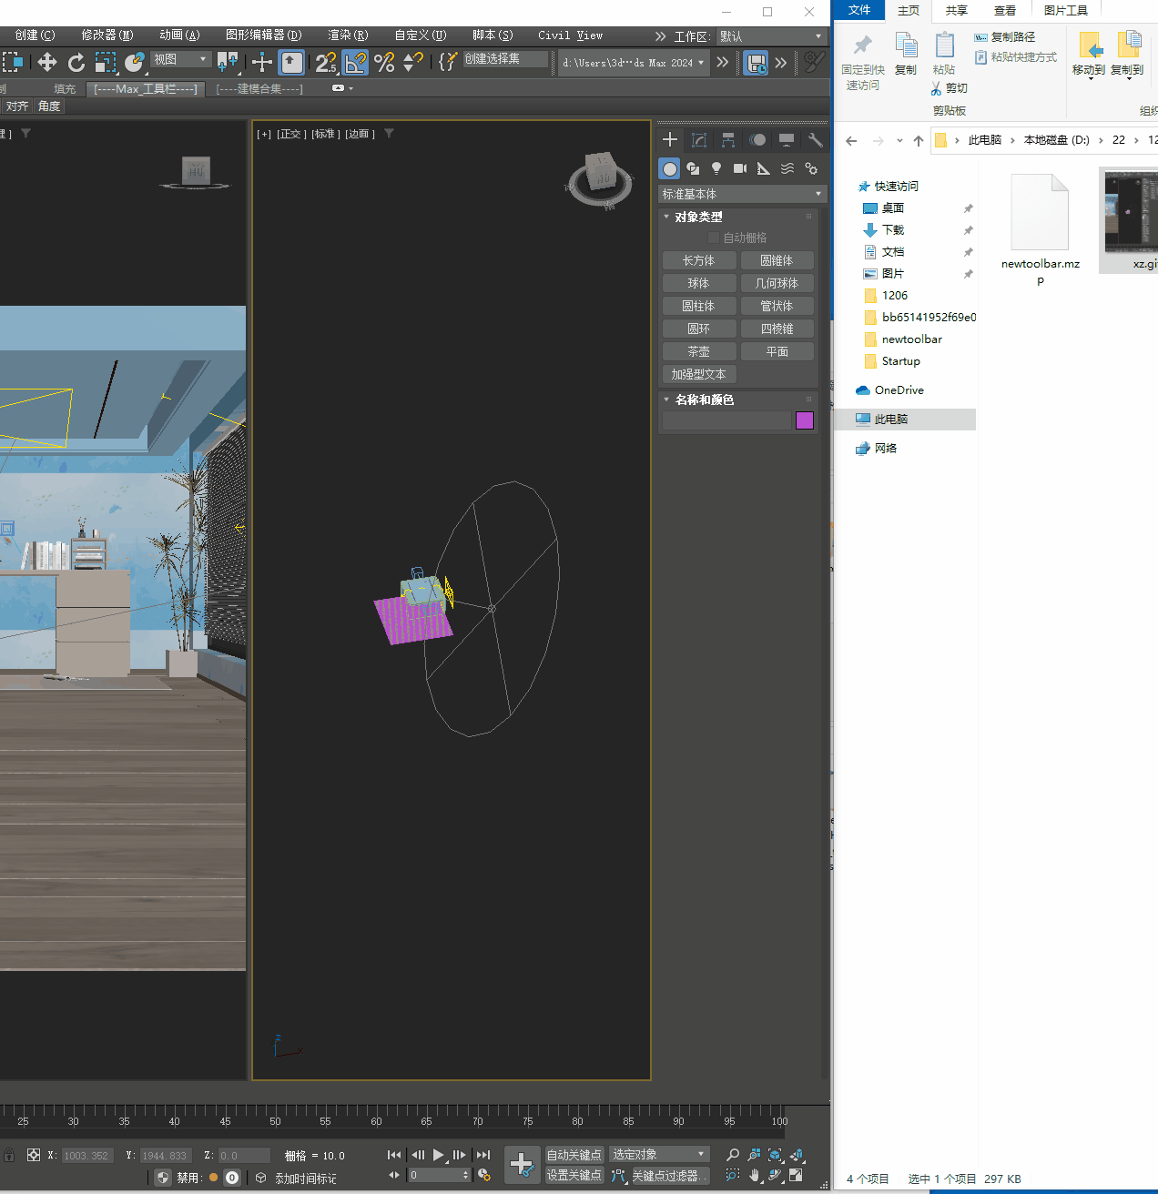1158x1194 pixels.
Task: Click the Set Key plus-key icon
Action: [522, 1165]
